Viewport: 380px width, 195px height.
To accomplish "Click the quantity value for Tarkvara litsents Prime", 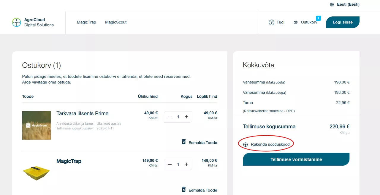I will (178, 117).
